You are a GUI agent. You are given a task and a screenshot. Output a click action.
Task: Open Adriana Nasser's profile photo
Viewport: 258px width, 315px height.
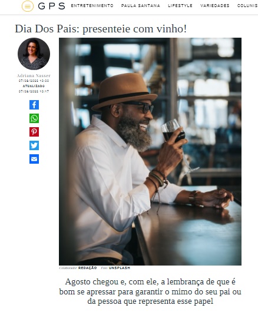click(x=34, y=54)
